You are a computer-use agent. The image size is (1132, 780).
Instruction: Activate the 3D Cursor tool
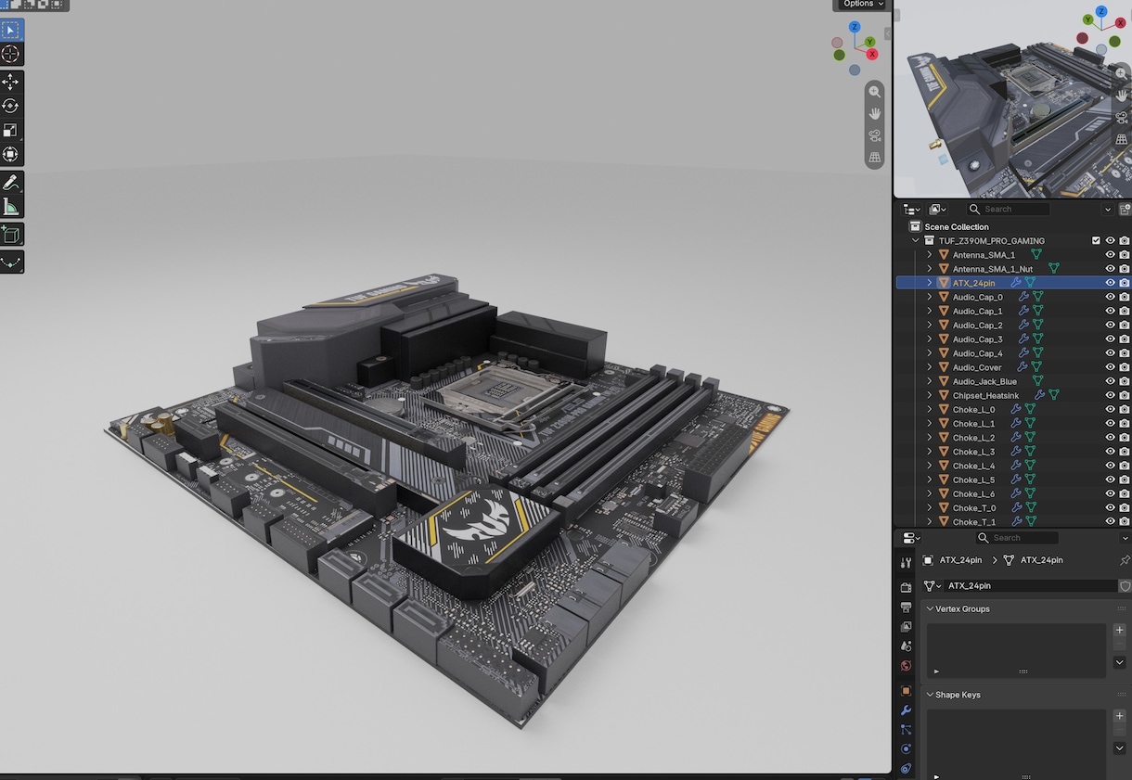pyautogui.click(x=11, y=55)
